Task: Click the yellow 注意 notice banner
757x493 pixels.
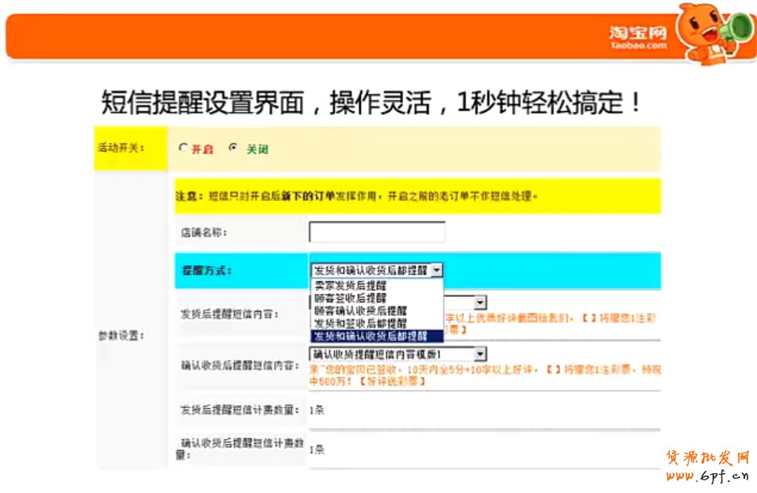Action: tap(417, 195)
